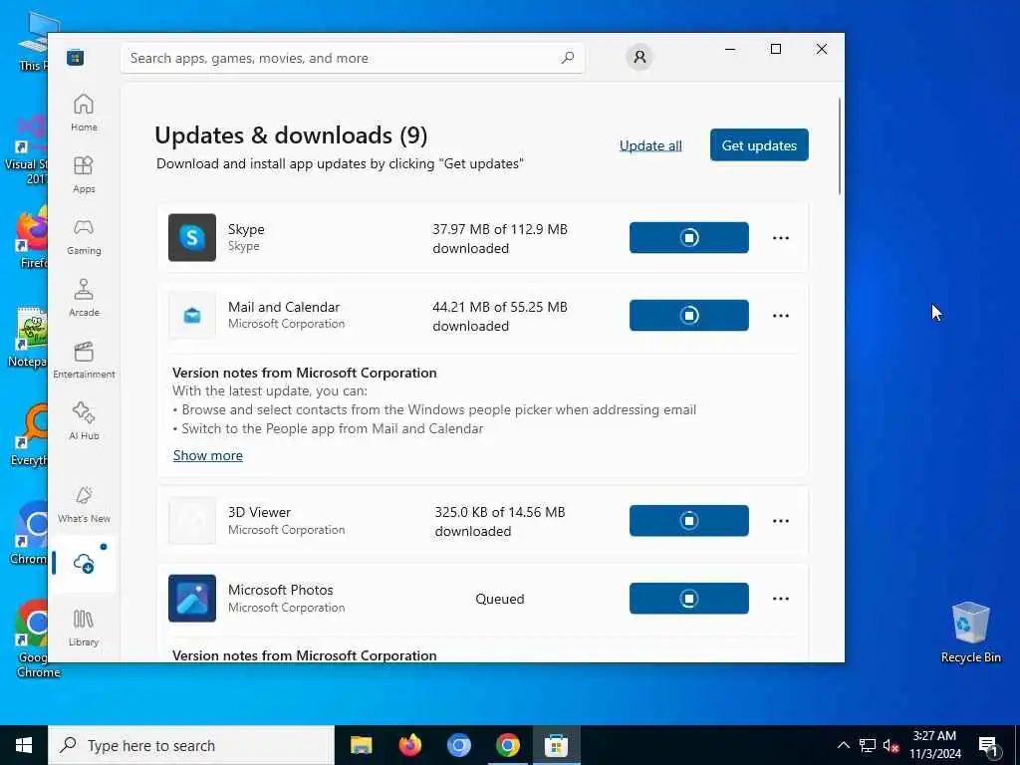Screen dimensions: 1020x765
Task: Open the notification center icon
Action: (x=989, y=745)
